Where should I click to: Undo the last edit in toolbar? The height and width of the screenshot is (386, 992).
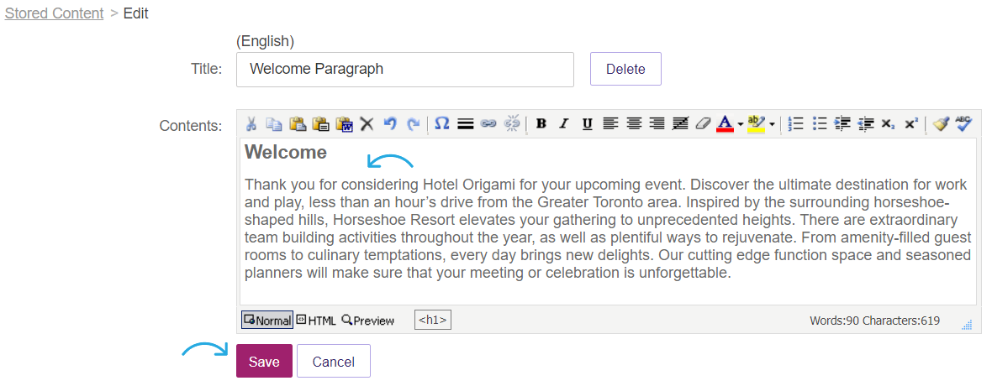tap(390, 124)
